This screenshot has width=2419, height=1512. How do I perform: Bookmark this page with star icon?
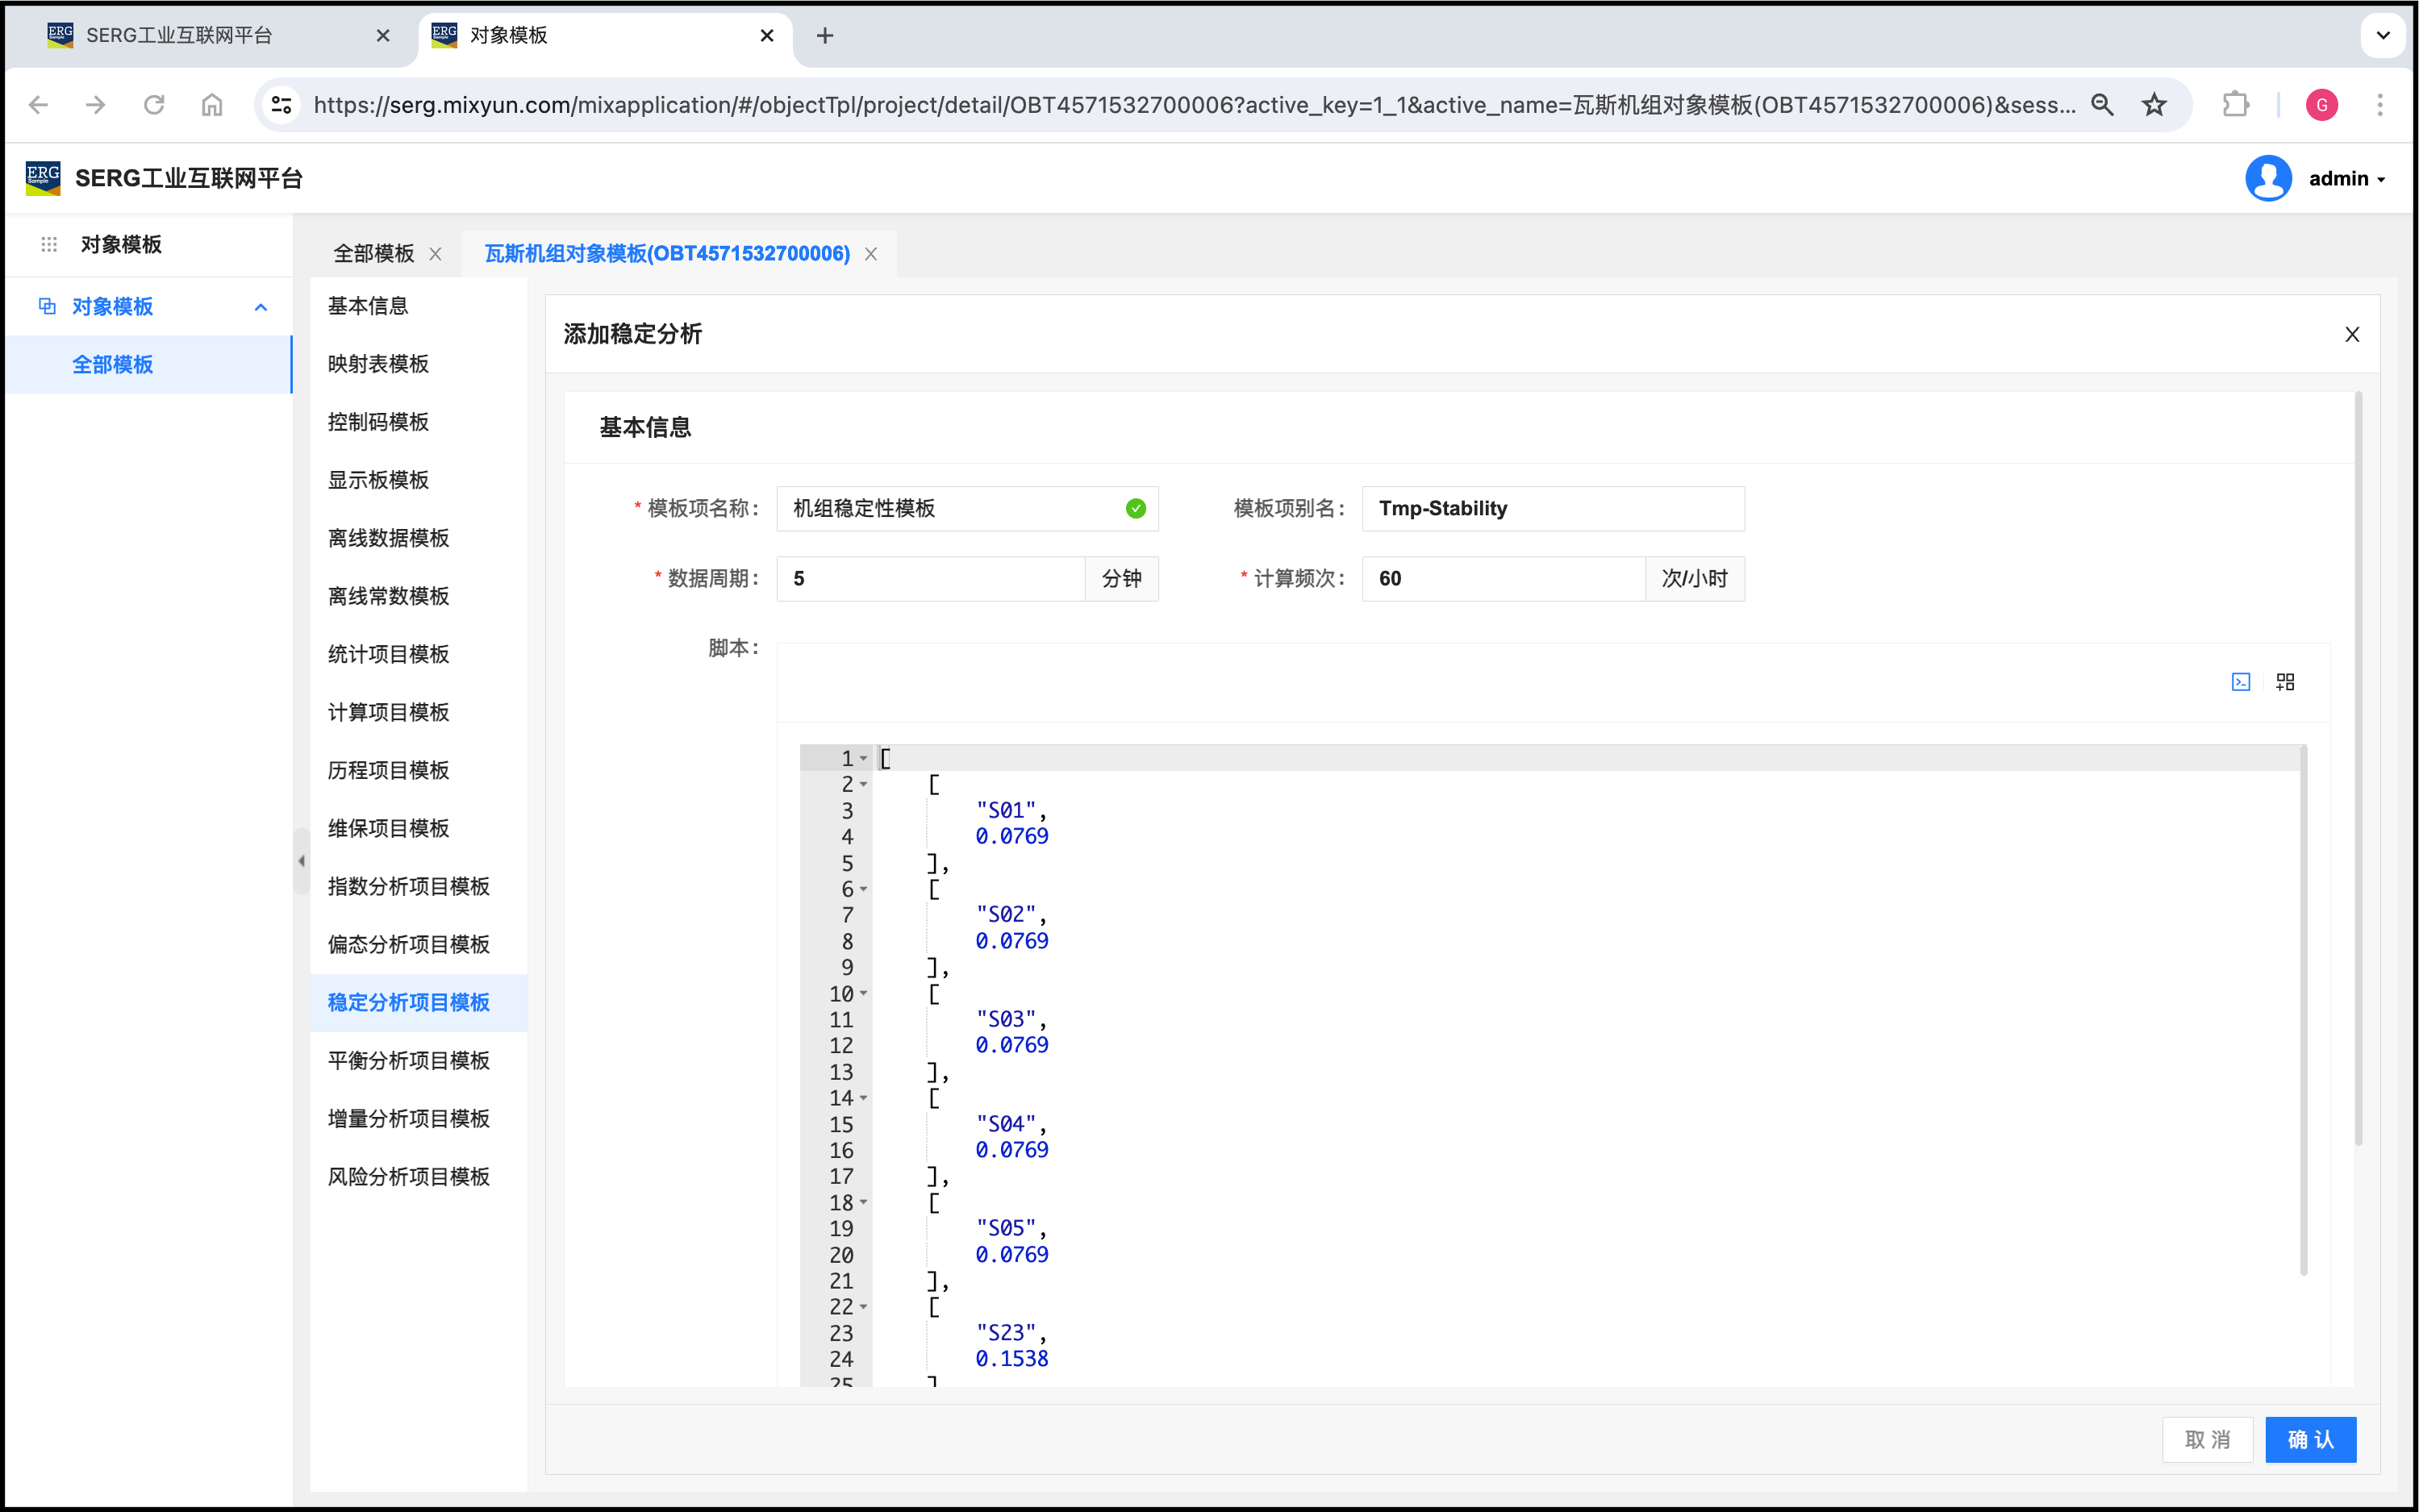click(2154, 105)
